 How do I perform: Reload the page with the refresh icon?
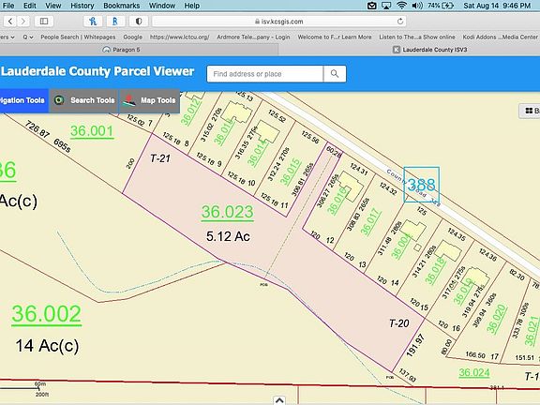[399, 22]
